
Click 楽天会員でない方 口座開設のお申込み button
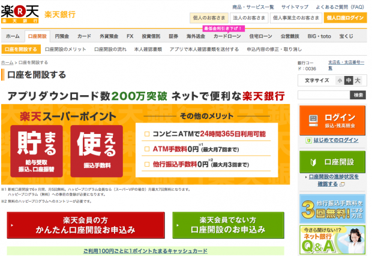228,225
